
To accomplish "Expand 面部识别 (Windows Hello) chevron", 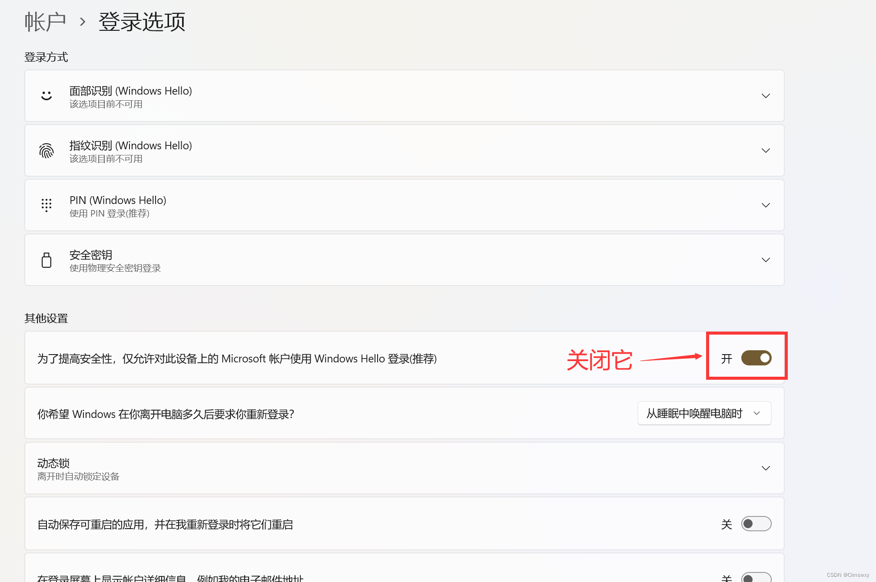I will [766, 95].
